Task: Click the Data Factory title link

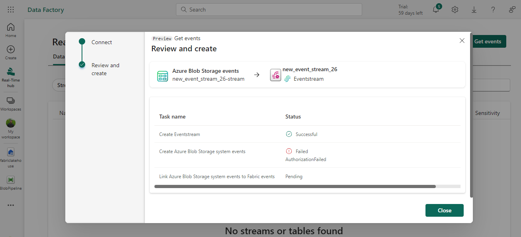Action: (45, 10)
